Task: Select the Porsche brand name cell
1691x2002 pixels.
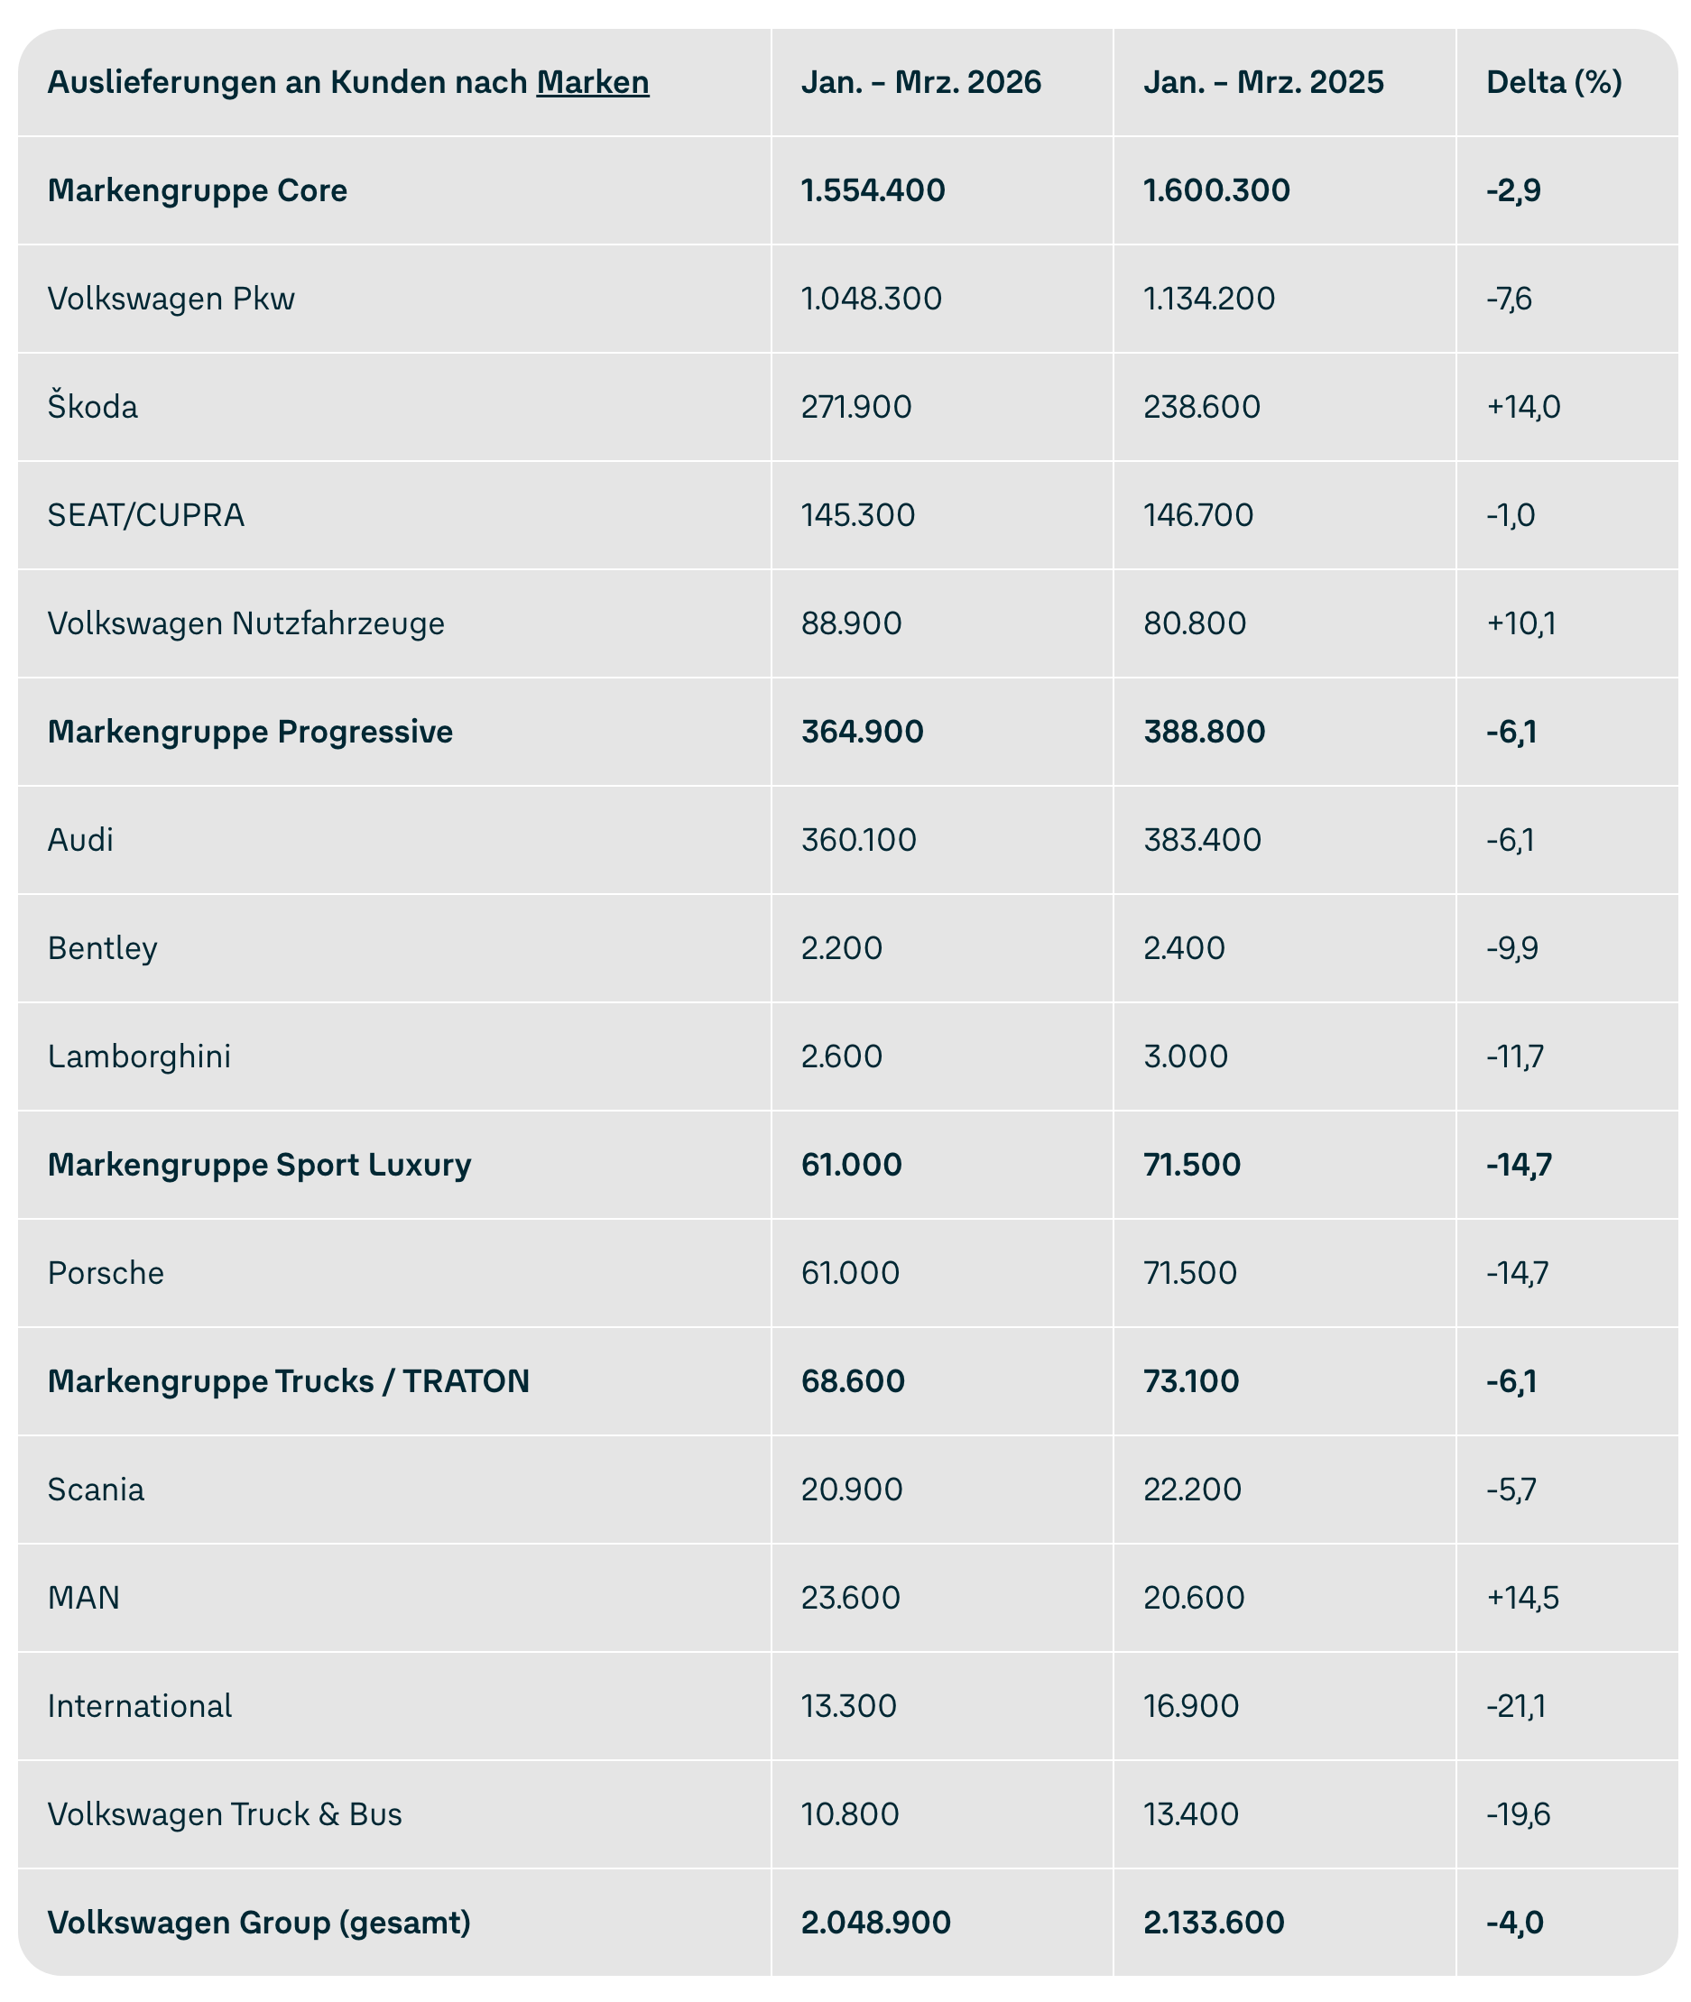Action: coord(106,1274)
